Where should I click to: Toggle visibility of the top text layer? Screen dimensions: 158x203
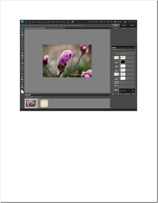pyautogui.click(x=112, y=53)
